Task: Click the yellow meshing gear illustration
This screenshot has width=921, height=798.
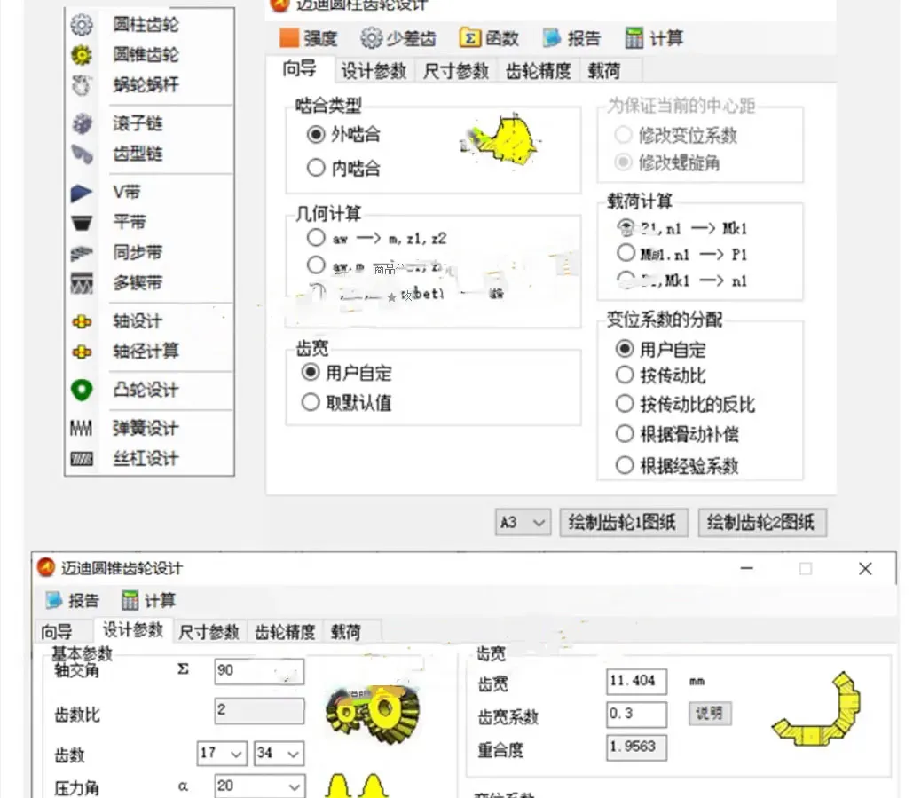Action: 501,138
